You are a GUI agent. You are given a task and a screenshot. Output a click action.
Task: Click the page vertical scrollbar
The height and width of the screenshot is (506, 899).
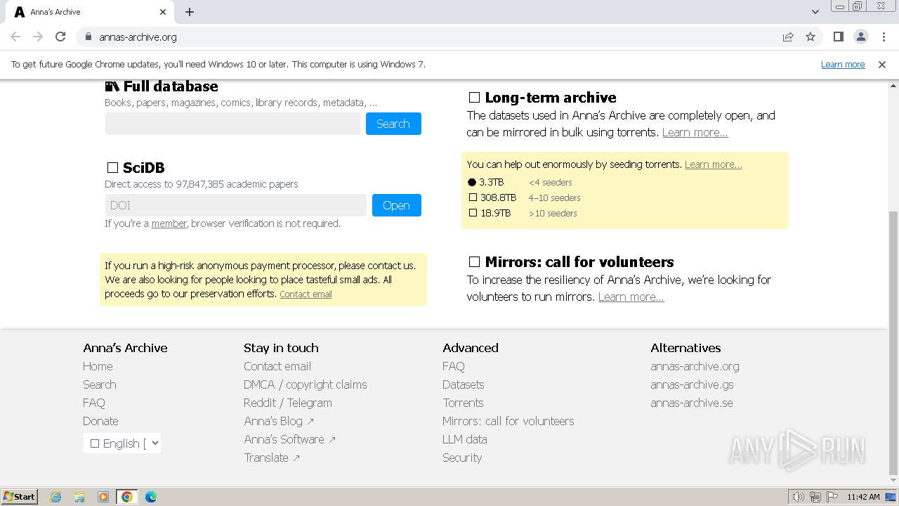[893, 344]
